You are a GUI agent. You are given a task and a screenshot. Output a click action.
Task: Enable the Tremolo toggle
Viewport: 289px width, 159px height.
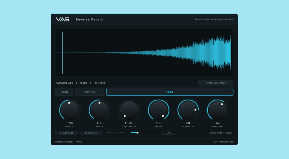pyautogui.click(x=66, y=133)
